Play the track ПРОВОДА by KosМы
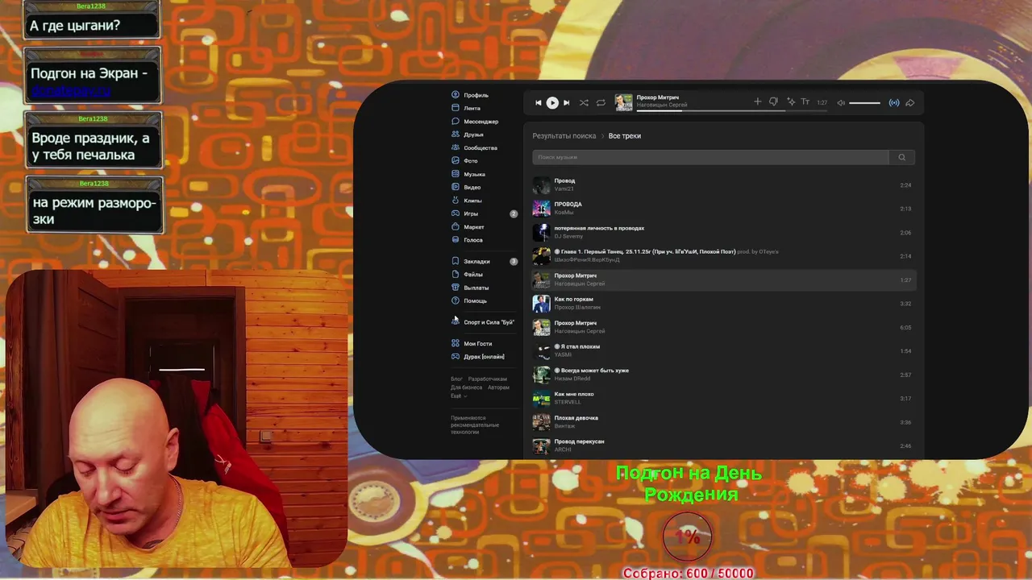This screenshot has width=1032, height=580. pos(723,209)
